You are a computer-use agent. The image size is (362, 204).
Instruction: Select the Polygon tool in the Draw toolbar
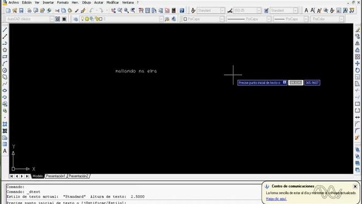click(5, 50)
